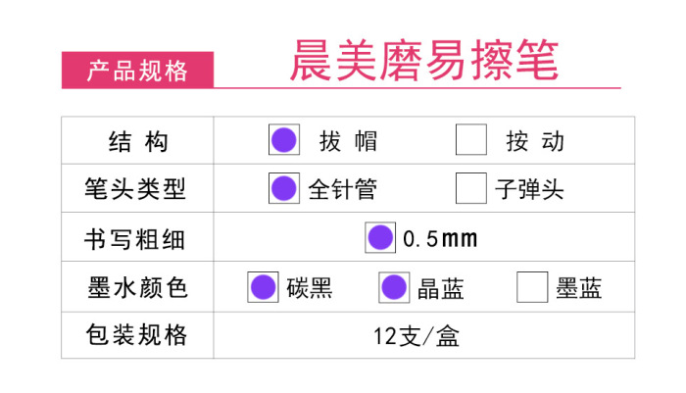Screen dimensions: 686x393
Task: Check the empty 按动 checkbox
Action: click(471, 140)
